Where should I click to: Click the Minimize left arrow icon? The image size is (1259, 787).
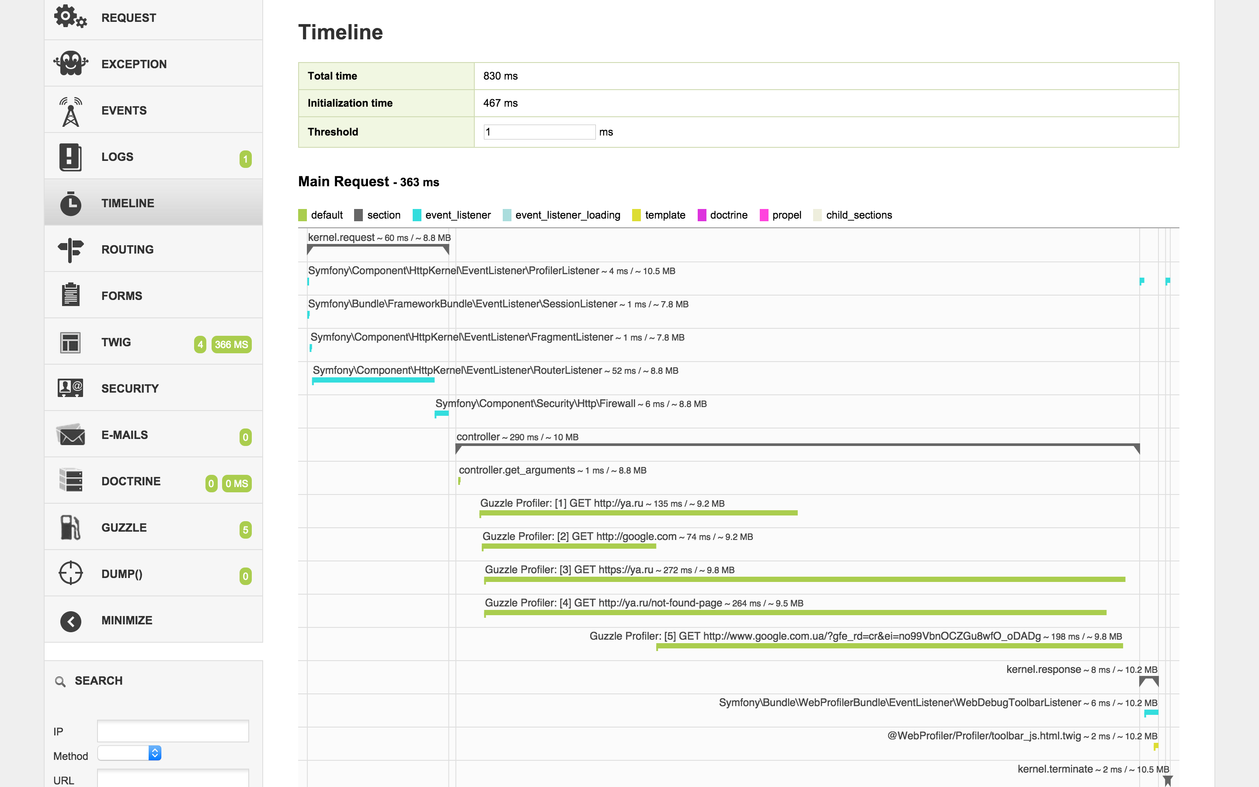71,620
